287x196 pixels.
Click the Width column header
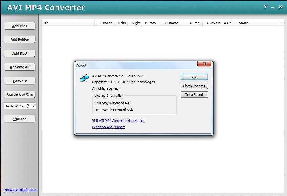coord(121,23)
